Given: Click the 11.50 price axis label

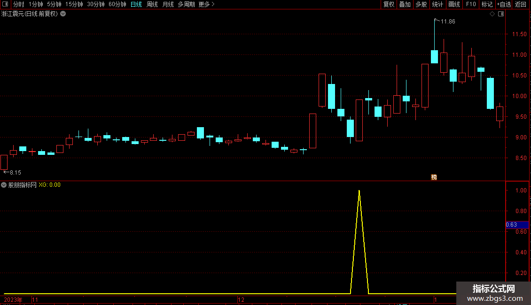Looking at the screenshot, I should (x=519, y=34).
